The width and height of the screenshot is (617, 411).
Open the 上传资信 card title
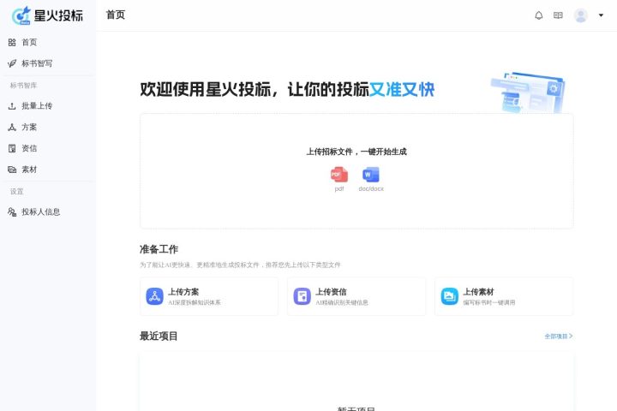331,292
